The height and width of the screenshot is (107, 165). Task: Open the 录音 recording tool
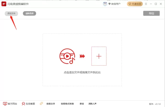82,104
